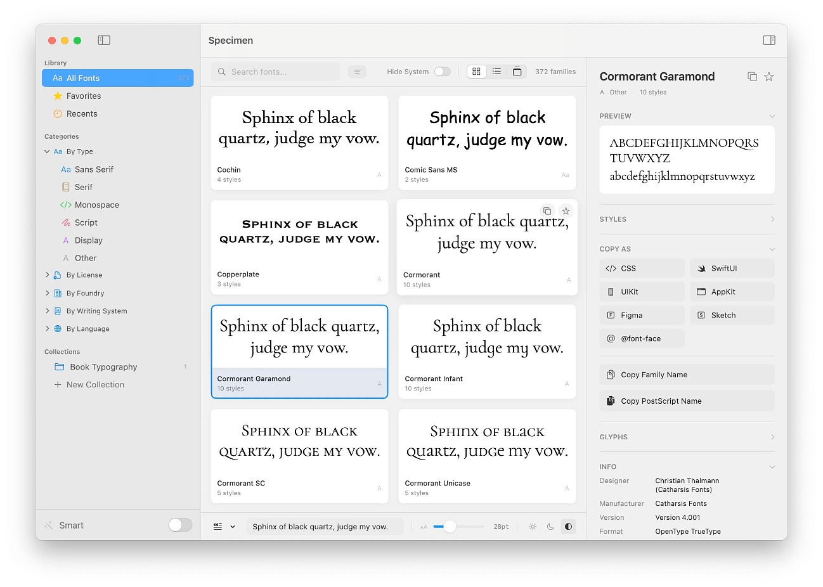
Task: Switch to list view layout
Action: click(496, 72)
